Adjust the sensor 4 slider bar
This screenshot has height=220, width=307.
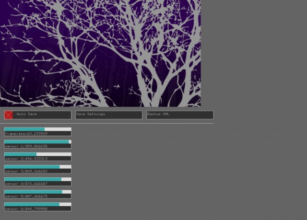[38, 179]
